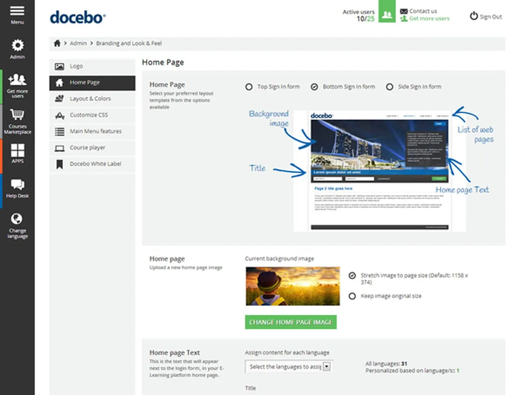Open the hamburger Menu icon
The image size is (522, 395).
pyautogui.click(x=17, y=11)
